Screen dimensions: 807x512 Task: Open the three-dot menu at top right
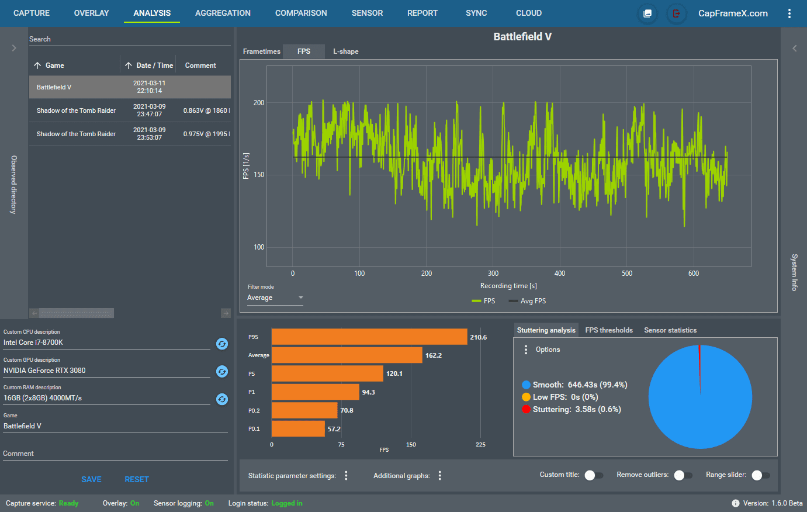coord(789,13)
